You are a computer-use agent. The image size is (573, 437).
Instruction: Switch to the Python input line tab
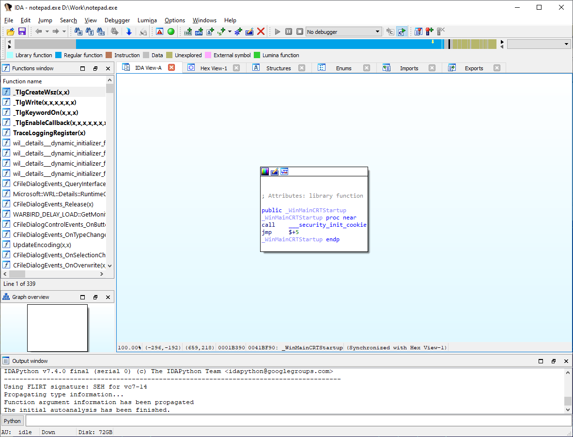click(12, 421)
